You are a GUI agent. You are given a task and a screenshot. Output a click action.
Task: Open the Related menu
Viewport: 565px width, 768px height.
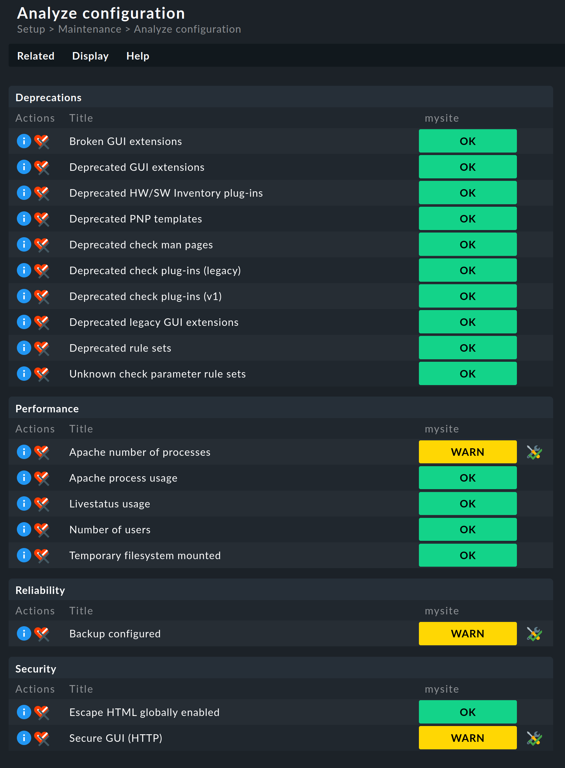click(36, 56)
